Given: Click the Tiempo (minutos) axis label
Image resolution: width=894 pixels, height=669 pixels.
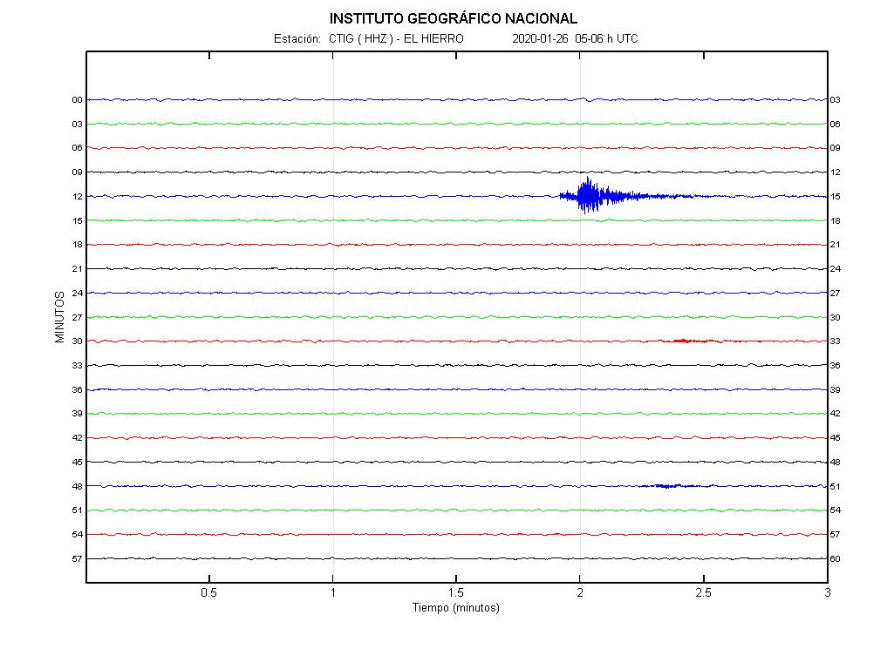Looking at the screenshot, I should point(455,608).
